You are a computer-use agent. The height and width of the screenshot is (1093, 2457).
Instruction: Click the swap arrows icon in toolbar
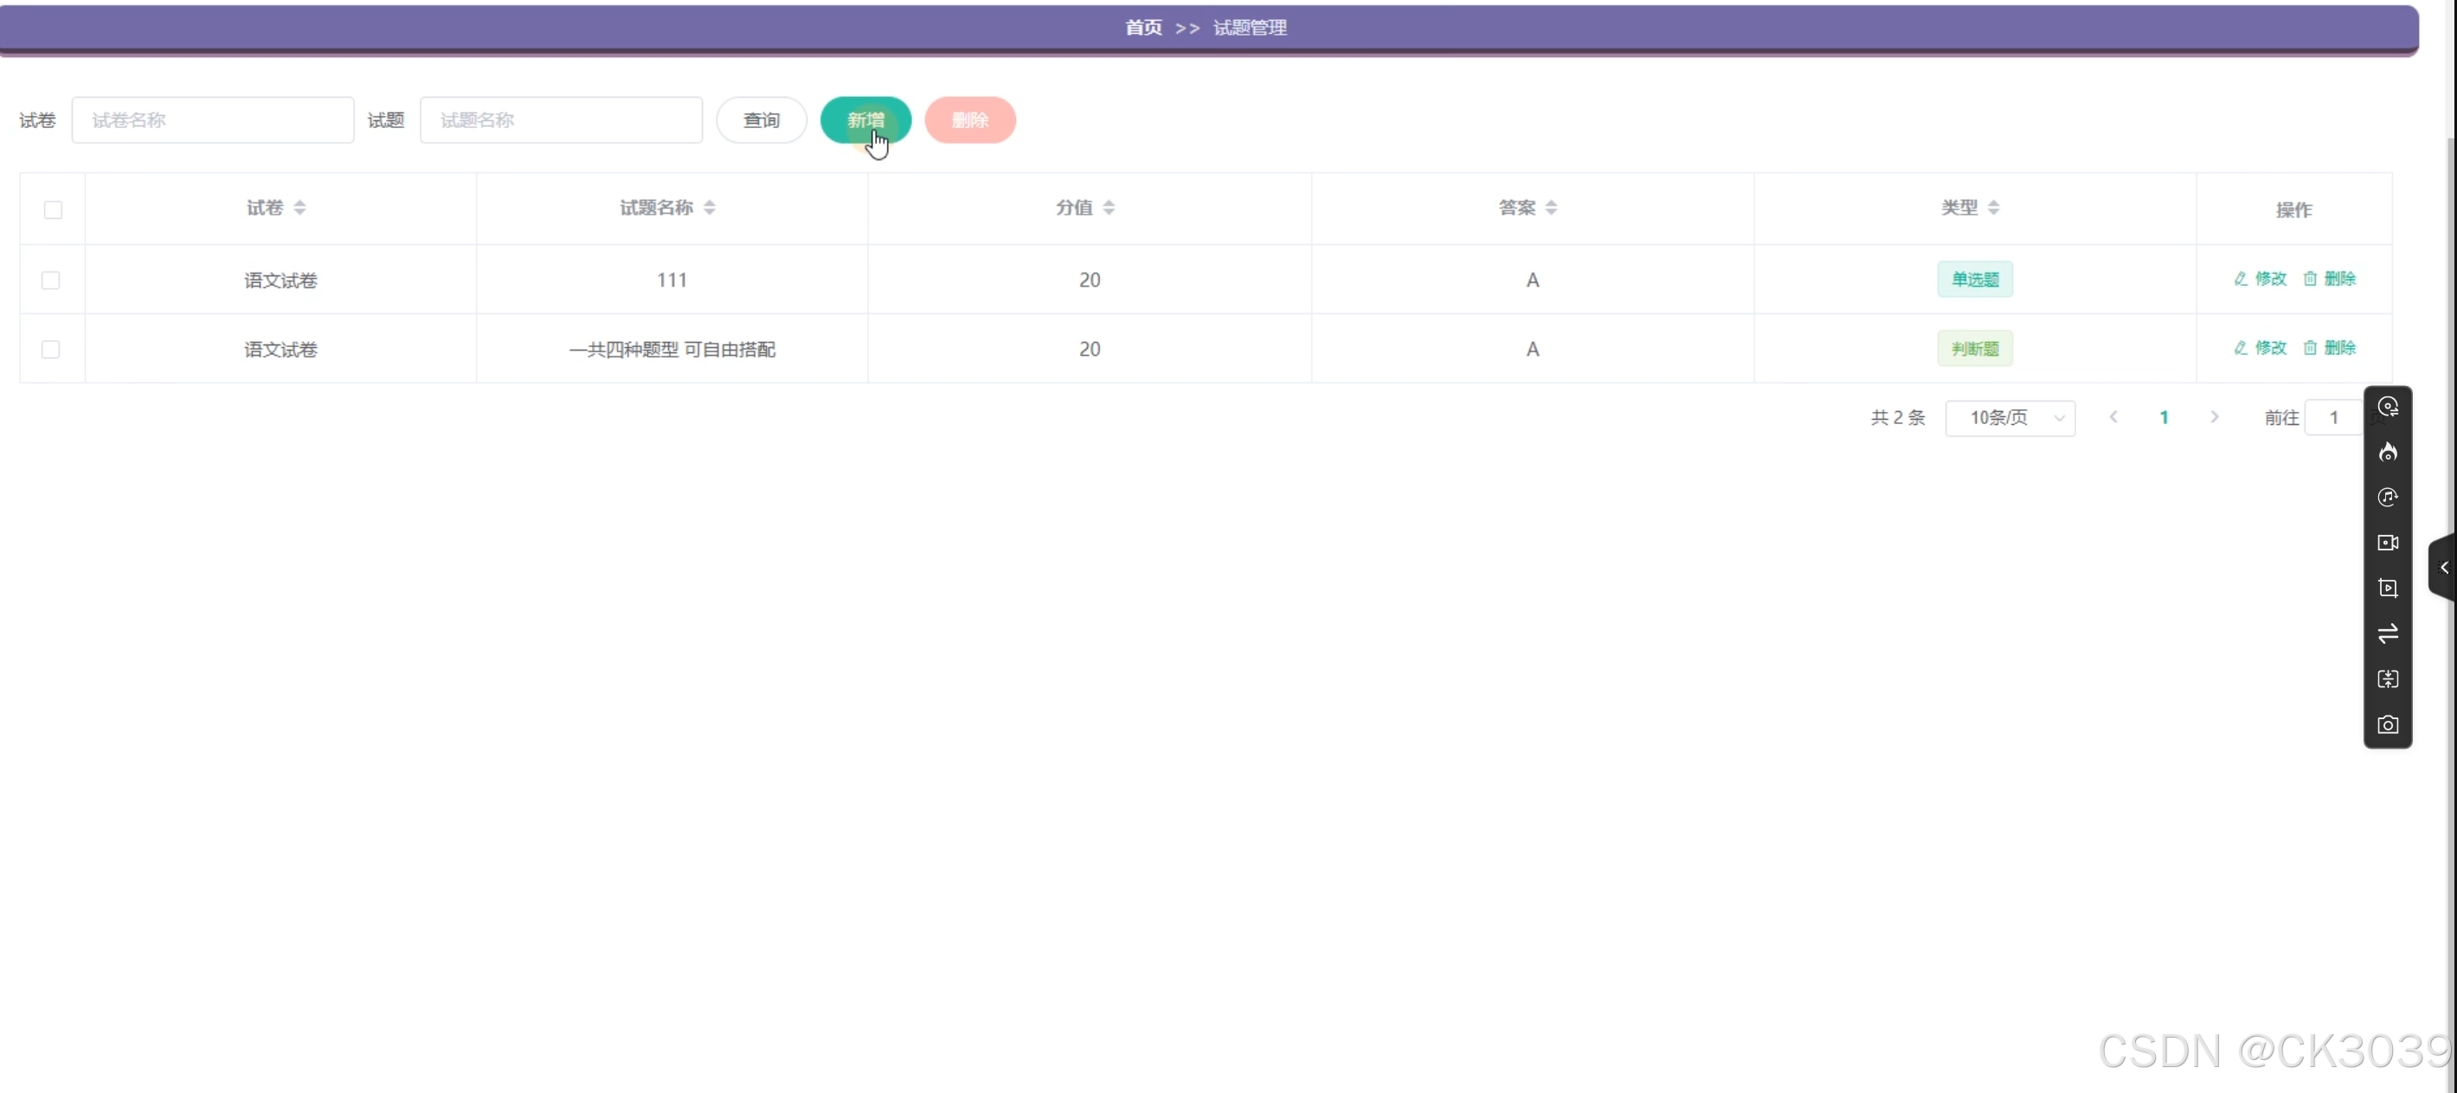(2388, 633)
